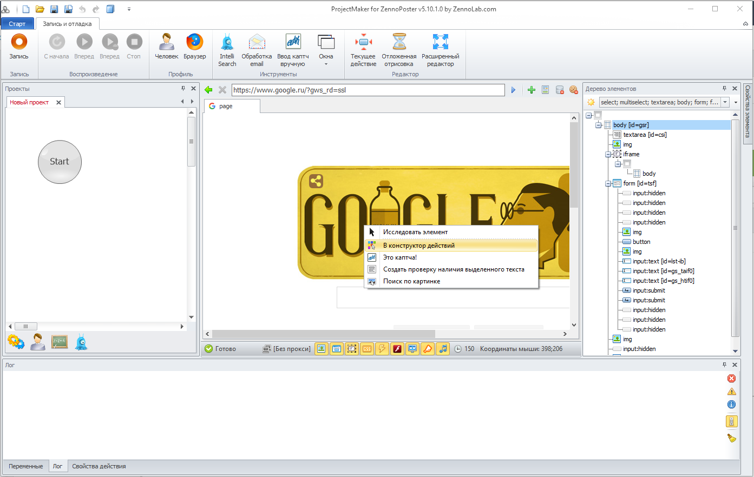
Task: Open Обработка email tool
Action: pyautogui.click(x=257, y=49)
